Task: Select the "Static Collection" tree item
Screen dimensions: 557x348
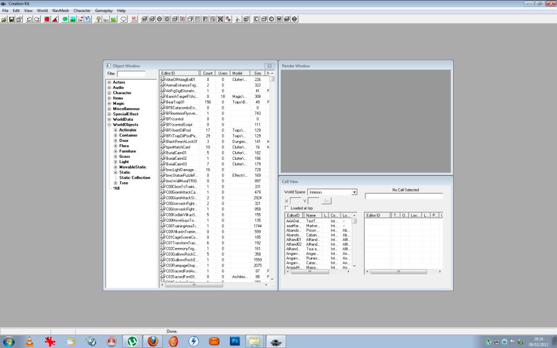Action: [x=135, y=178]
